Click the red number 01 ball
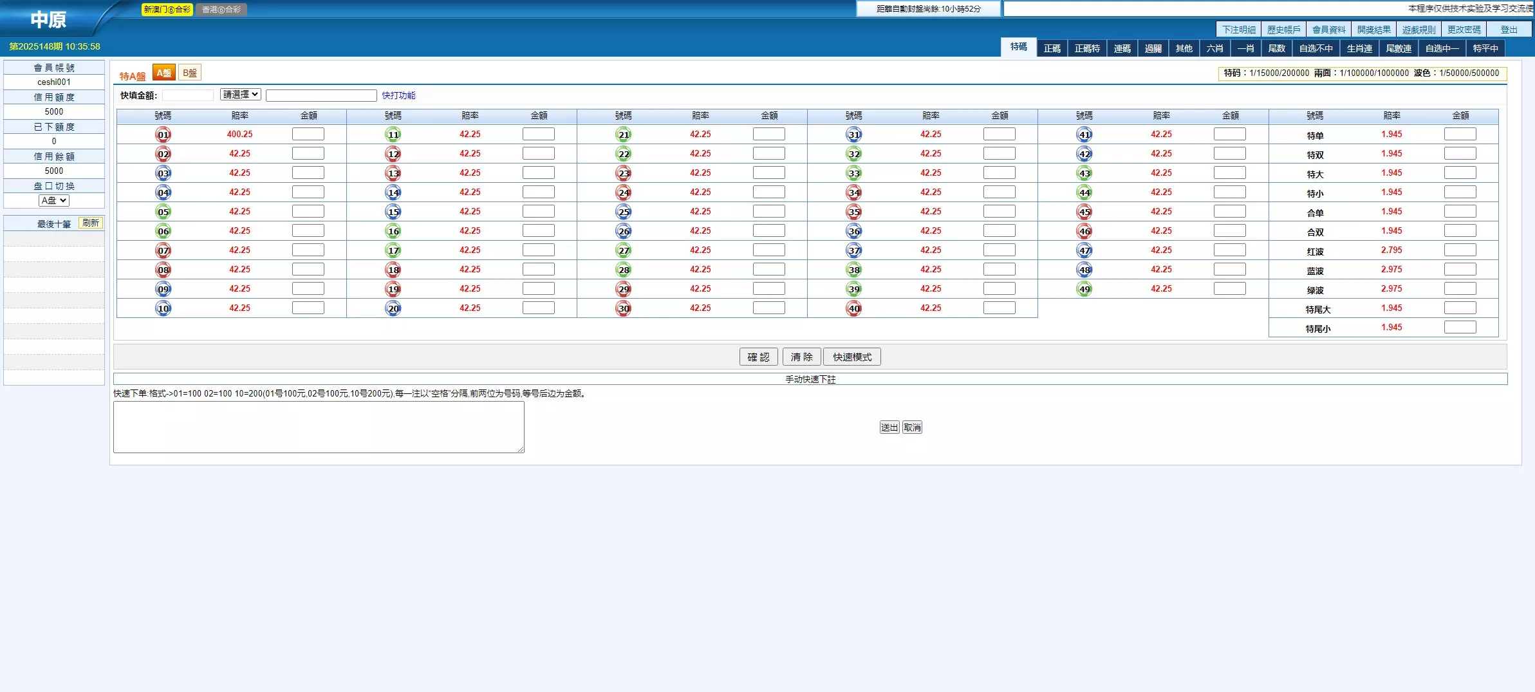The image size is (1535, 692). tap(163, 135)
